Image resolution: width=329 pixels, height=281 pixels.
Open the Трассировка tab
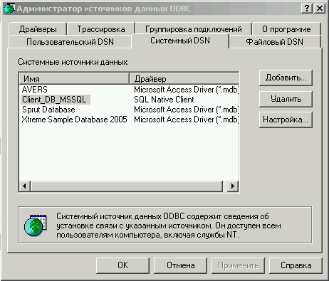[101, 29]
